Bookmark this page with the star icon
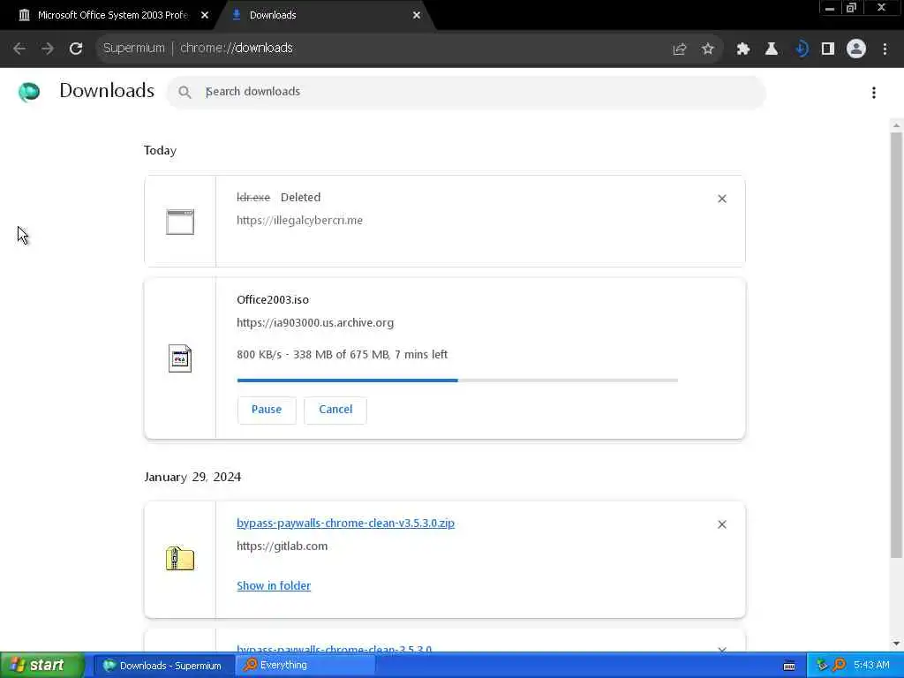 (708, 49)
